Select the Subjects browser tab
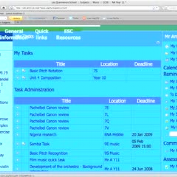This screenshot has width=177, height=177. point(5,22)
